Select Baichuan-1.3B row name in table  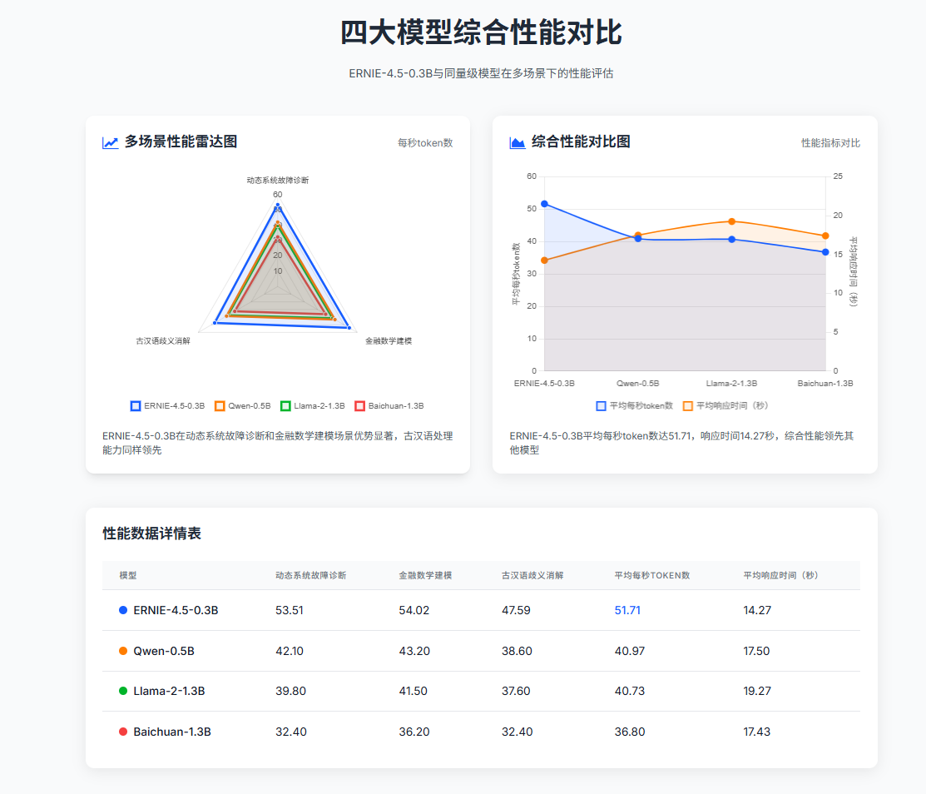pos(172,732)
